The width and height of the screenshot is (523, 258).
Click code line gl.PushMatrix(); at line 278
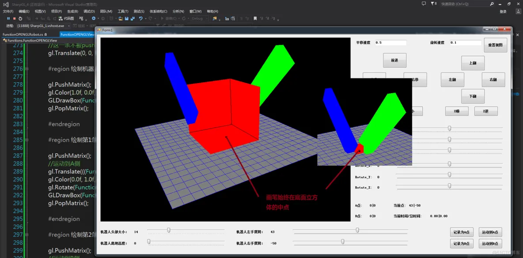pos(70,84)
